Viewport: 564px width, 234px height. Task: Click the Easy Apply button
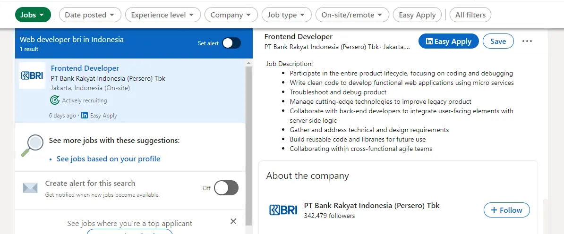(x=449, y=42)
